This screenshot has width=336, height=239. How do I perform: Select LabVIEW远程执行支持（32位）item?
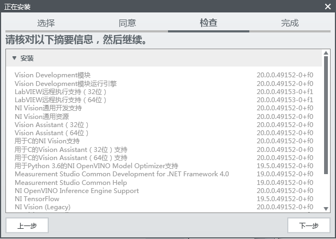61,92
